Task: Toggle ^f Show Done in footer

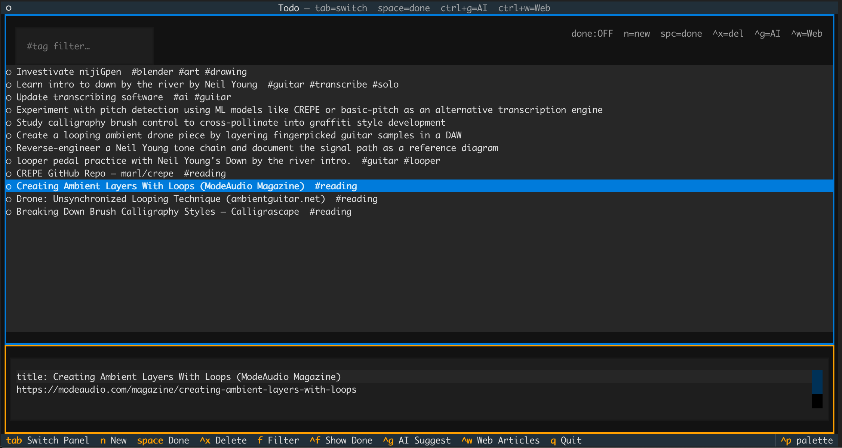Action: (341, 441)
